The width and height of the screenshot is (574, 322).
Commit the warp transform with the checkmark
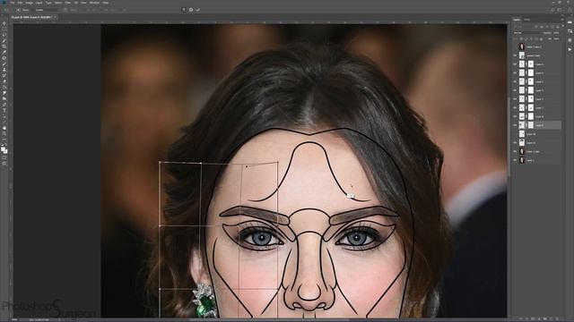(197, 10)
